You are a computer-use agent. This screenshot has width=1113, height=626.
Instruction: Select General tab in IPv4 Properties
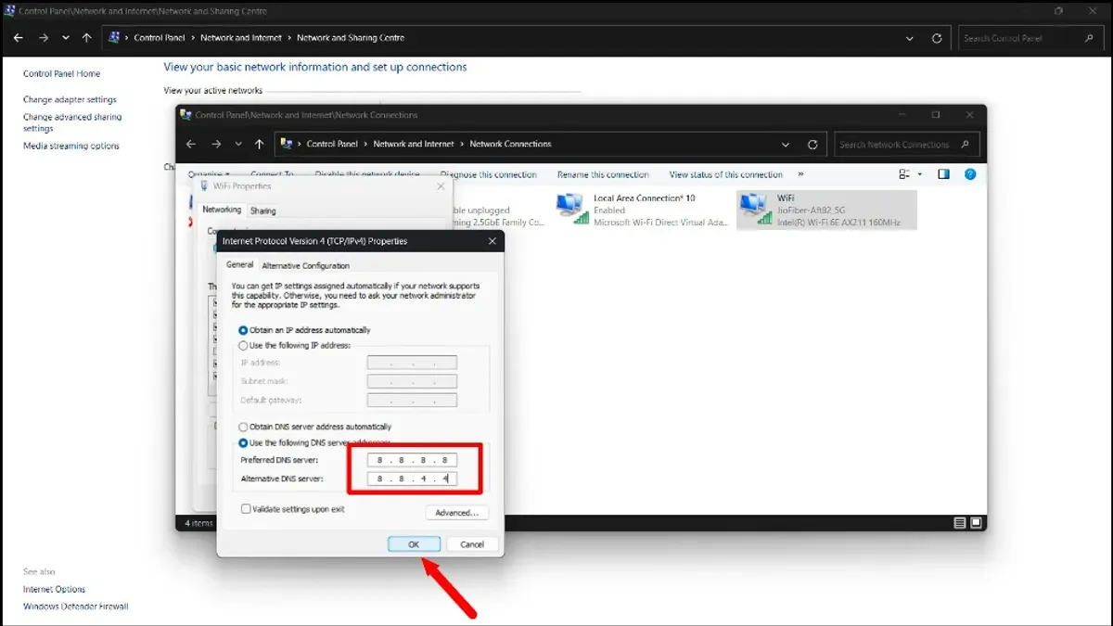(239, 265)
